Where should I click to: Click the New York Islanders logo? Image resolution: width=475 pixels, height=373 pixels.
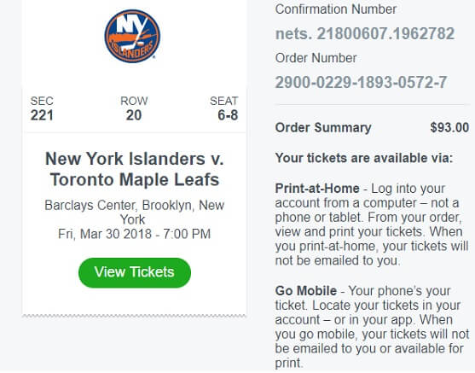[x=132, y=36]
